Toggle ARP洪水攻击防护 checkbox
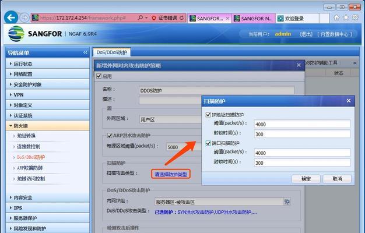Screen dimensions: 365x233 coord(109,135)
